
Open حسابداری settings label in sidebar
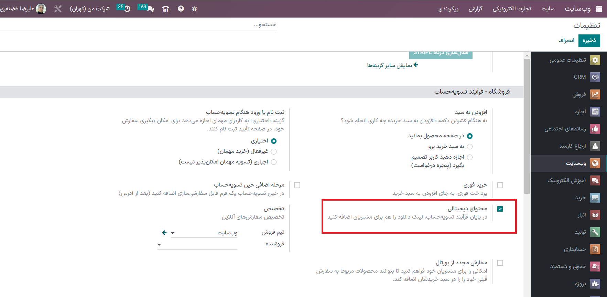click(x=575, y=249)
